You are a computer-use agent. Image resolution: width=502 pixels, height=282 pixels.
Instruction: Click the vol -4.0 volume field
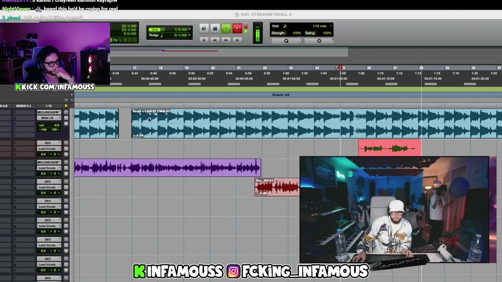[49, 125]
